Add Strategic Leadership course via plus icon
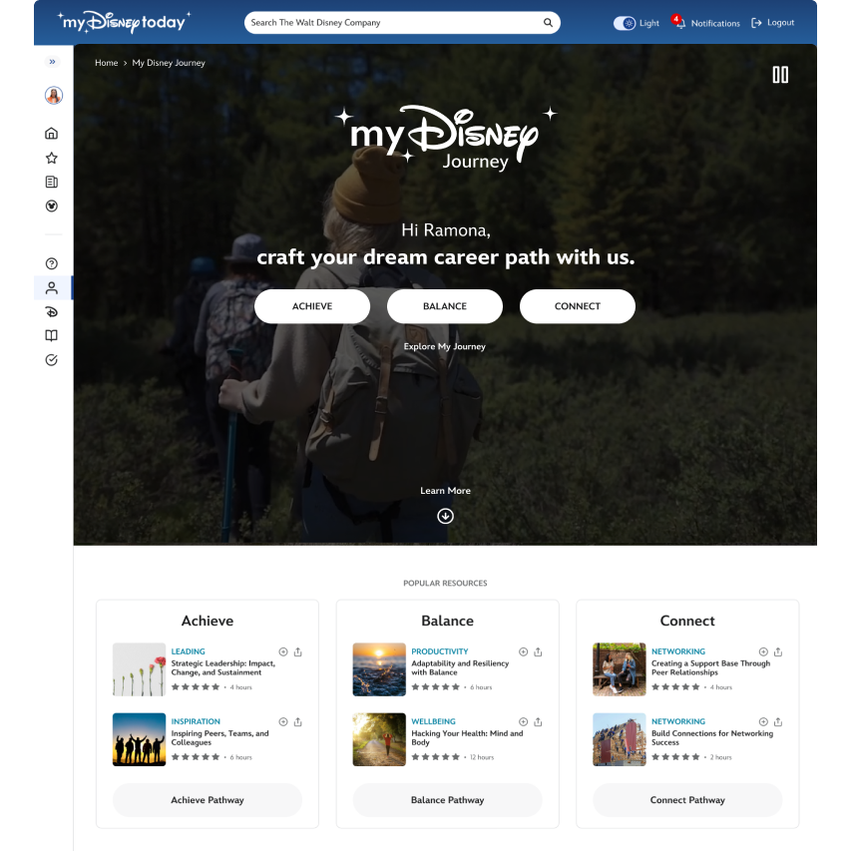Screen dimensions: 851x851 pos(283,651)
